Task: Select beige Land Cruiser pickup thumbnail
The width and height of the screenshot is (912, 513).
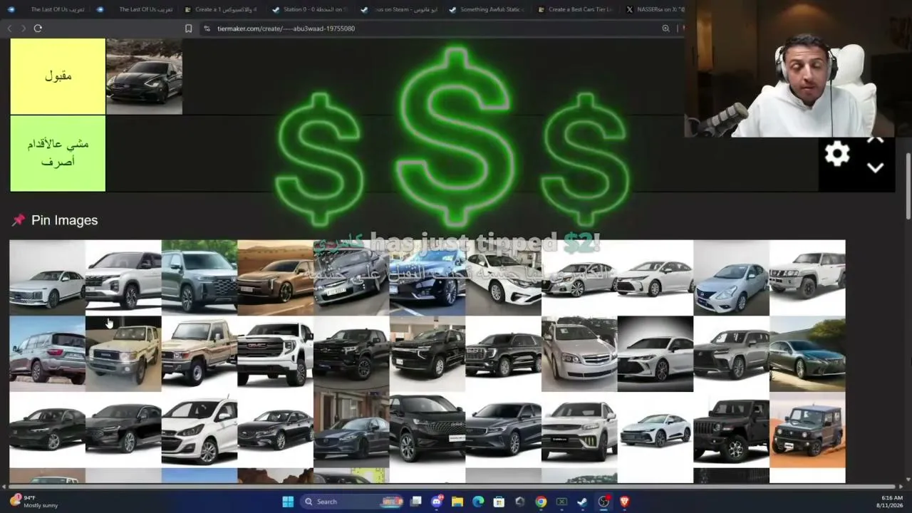Action: tap(199, 353)
